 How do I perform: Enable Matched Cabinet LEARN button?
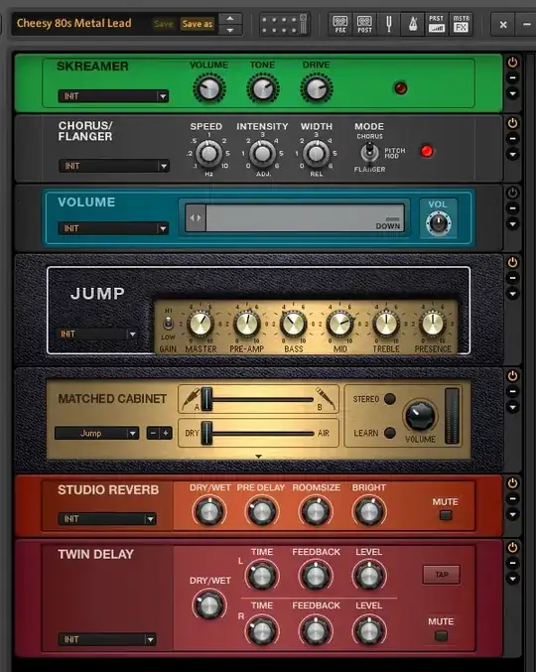[x=390, y=433]
